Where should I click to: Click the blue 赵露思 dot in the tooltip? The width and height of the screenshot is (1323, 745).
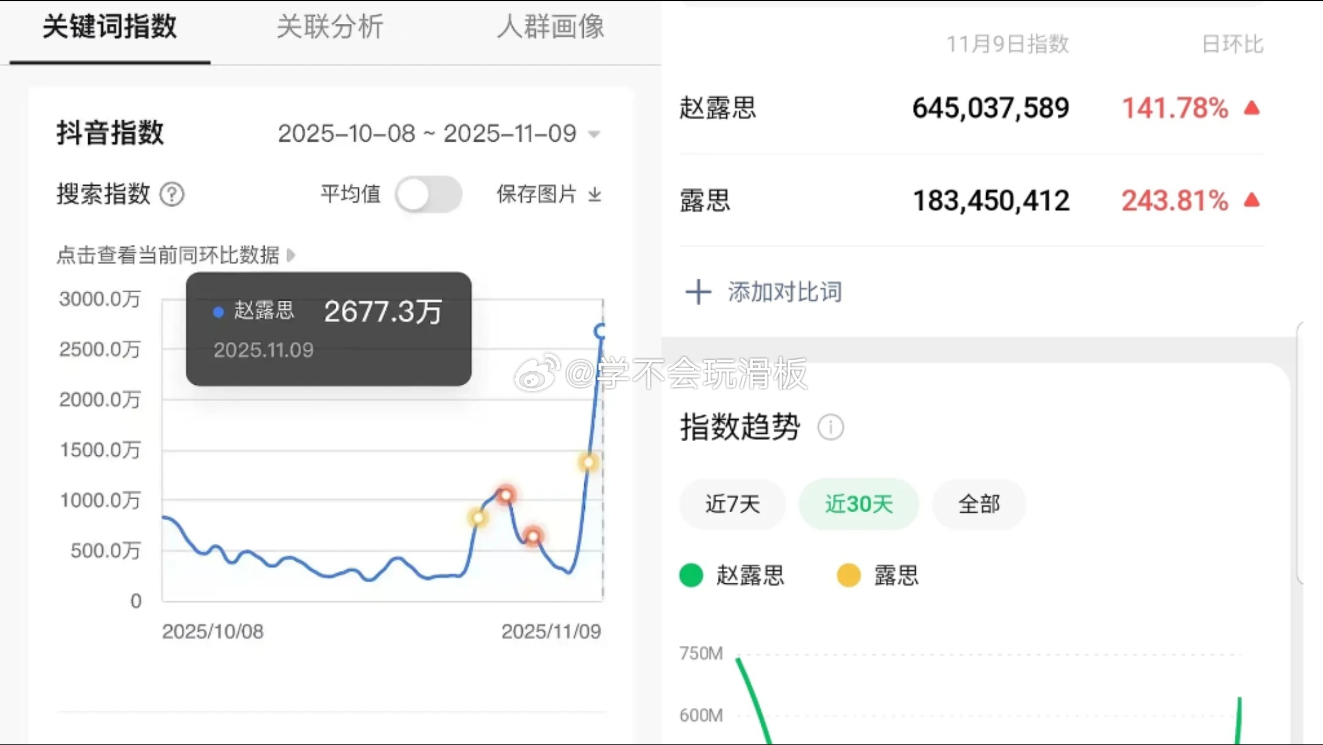(217, 312)
